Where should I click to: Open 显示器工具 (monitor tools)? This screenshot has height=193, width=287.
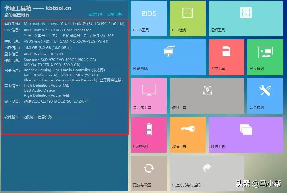click(x=148, y=96)
